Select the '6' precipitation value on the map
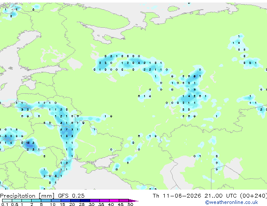The width and height of the screenshot is (267, 206). [x=195, y=77]
